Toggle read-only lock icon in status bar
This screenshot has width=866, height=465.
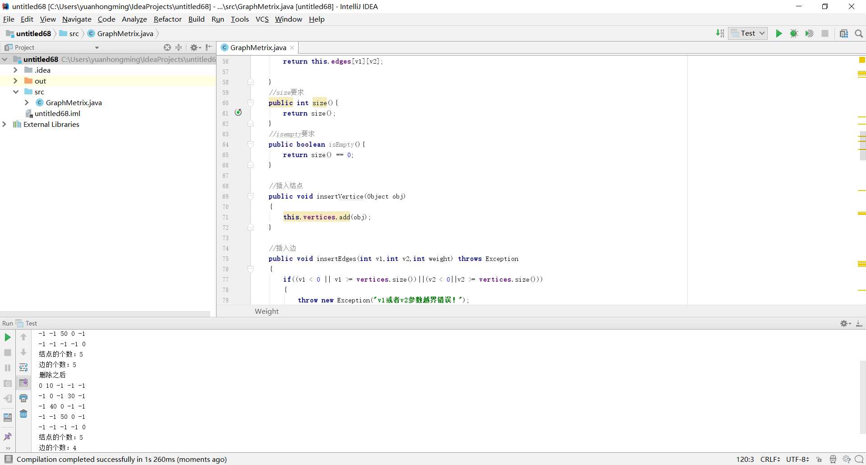tap(819, 459)
